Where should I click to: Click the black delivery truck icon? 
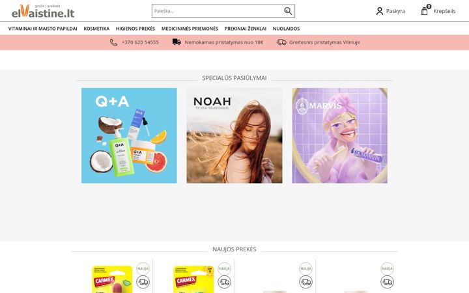[177, 42]
